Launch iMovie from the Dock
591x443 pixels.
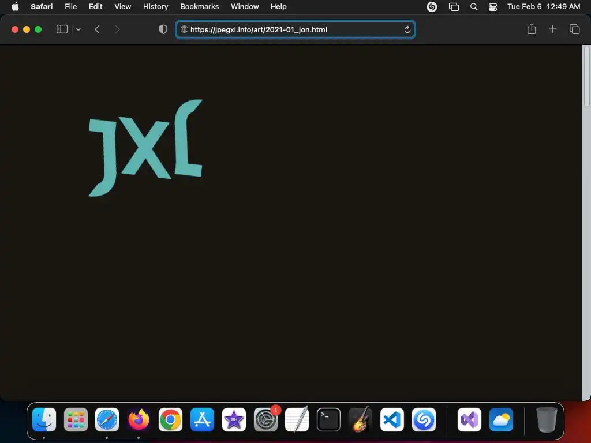pyautogui.click(x=234, y=419)
